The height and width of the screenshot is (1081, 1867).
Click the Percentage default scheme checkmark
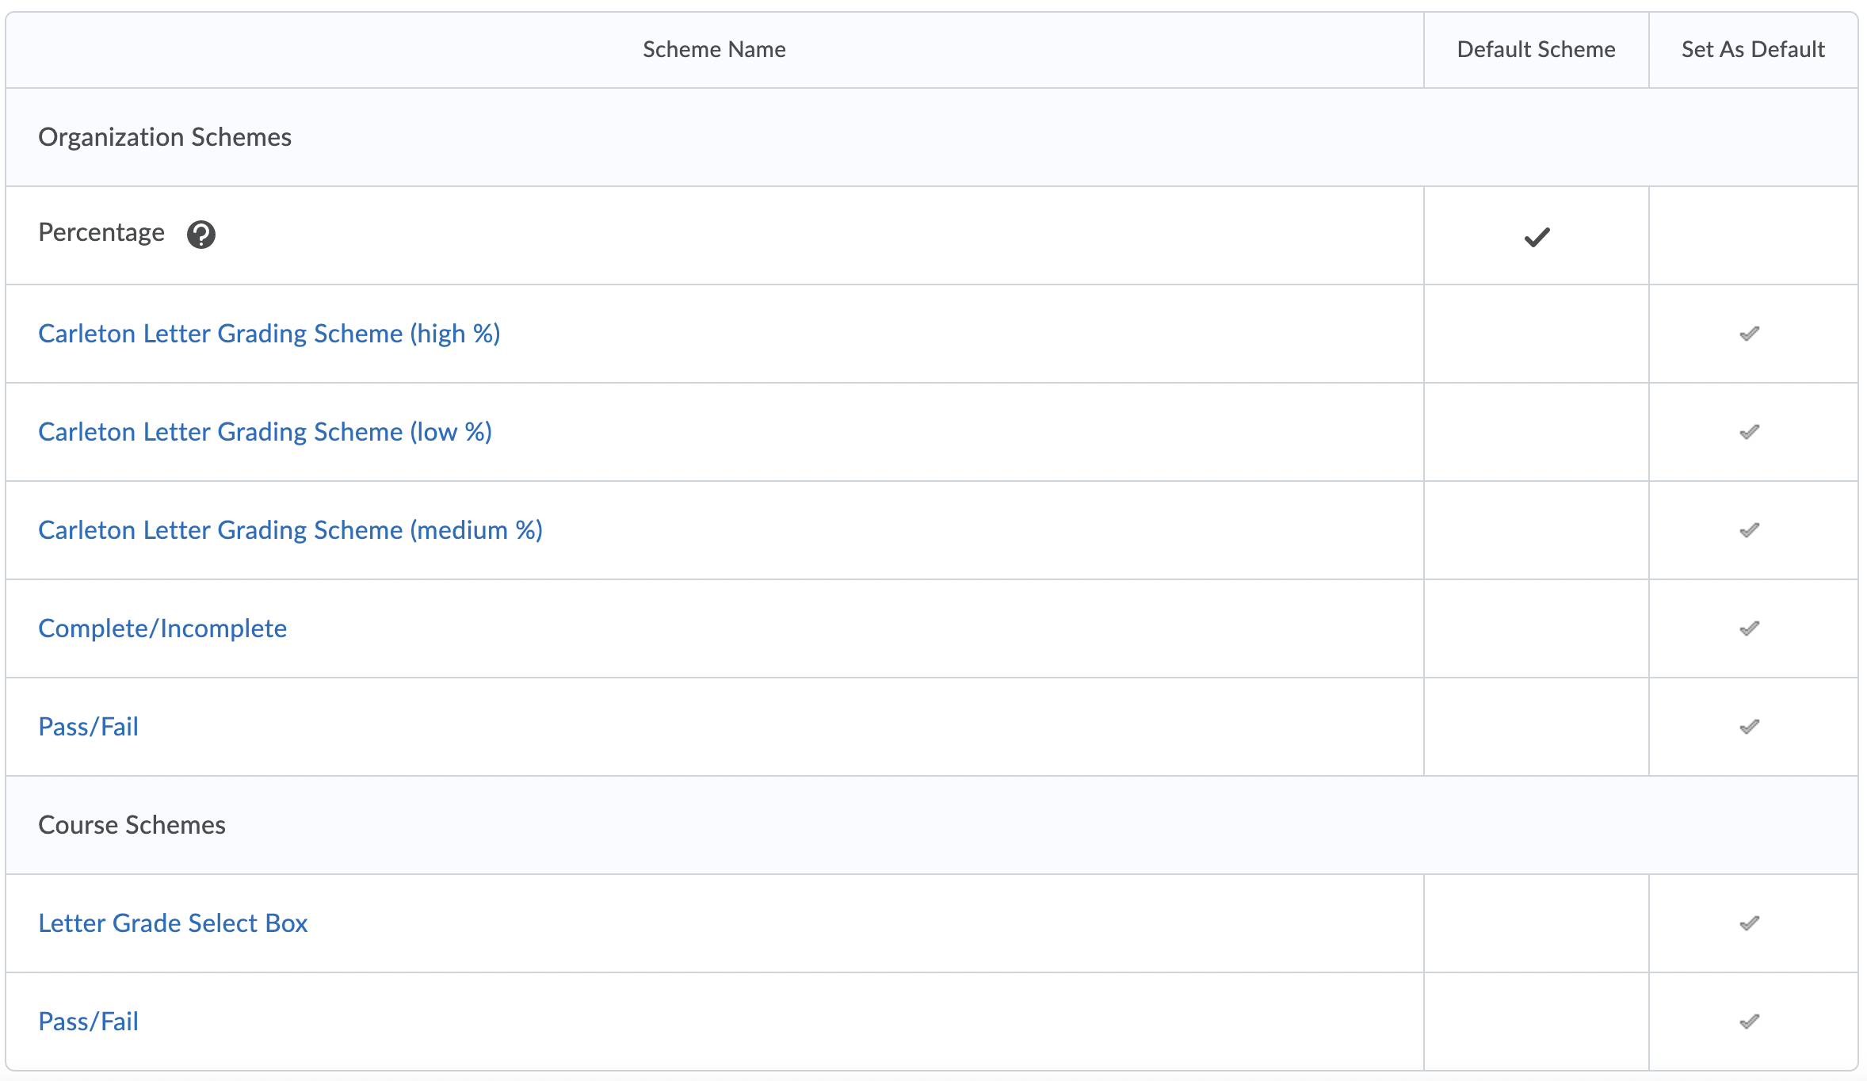click(1537, 237)
